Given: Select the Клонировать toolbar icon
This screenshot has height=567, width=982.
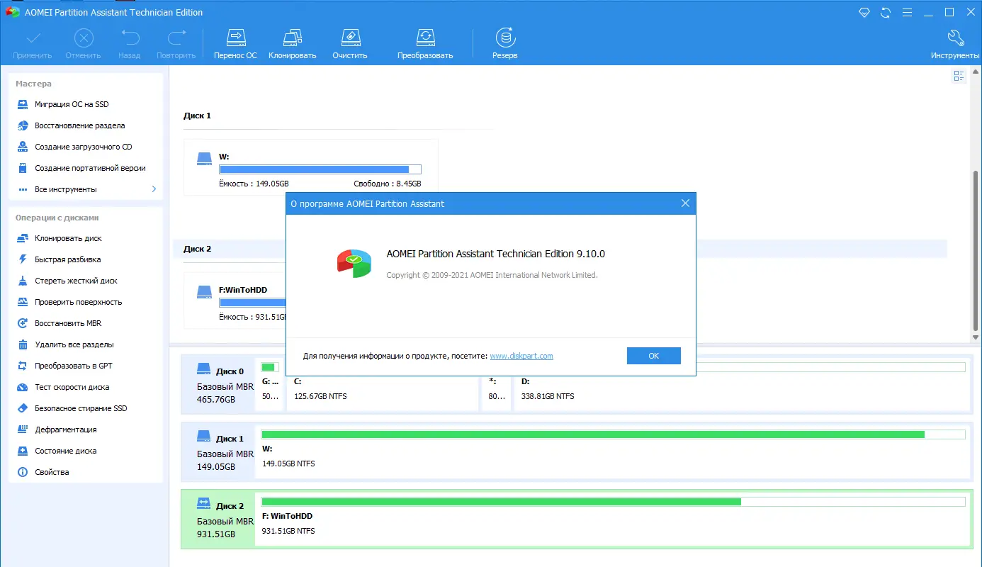Looking at the screenshot, I should 292,43.
